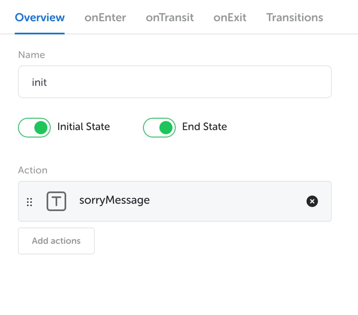Open the onTransit tab
The height and width of the screenshot is (315, 358).
170,18
